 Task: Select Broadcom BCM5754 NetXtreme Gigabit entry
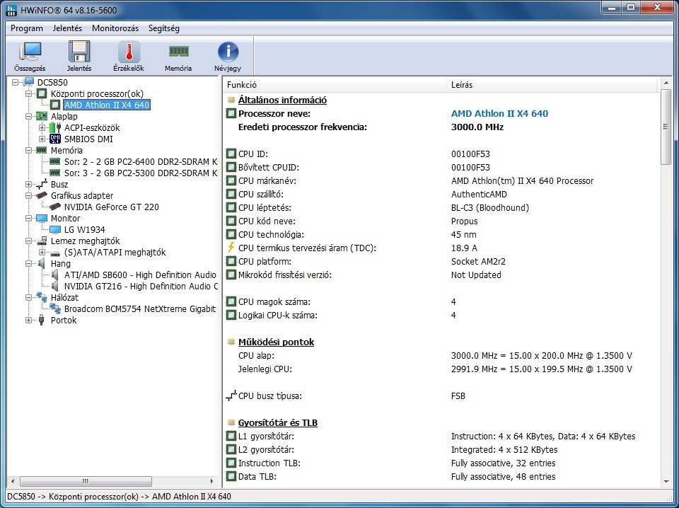[139, 308]
